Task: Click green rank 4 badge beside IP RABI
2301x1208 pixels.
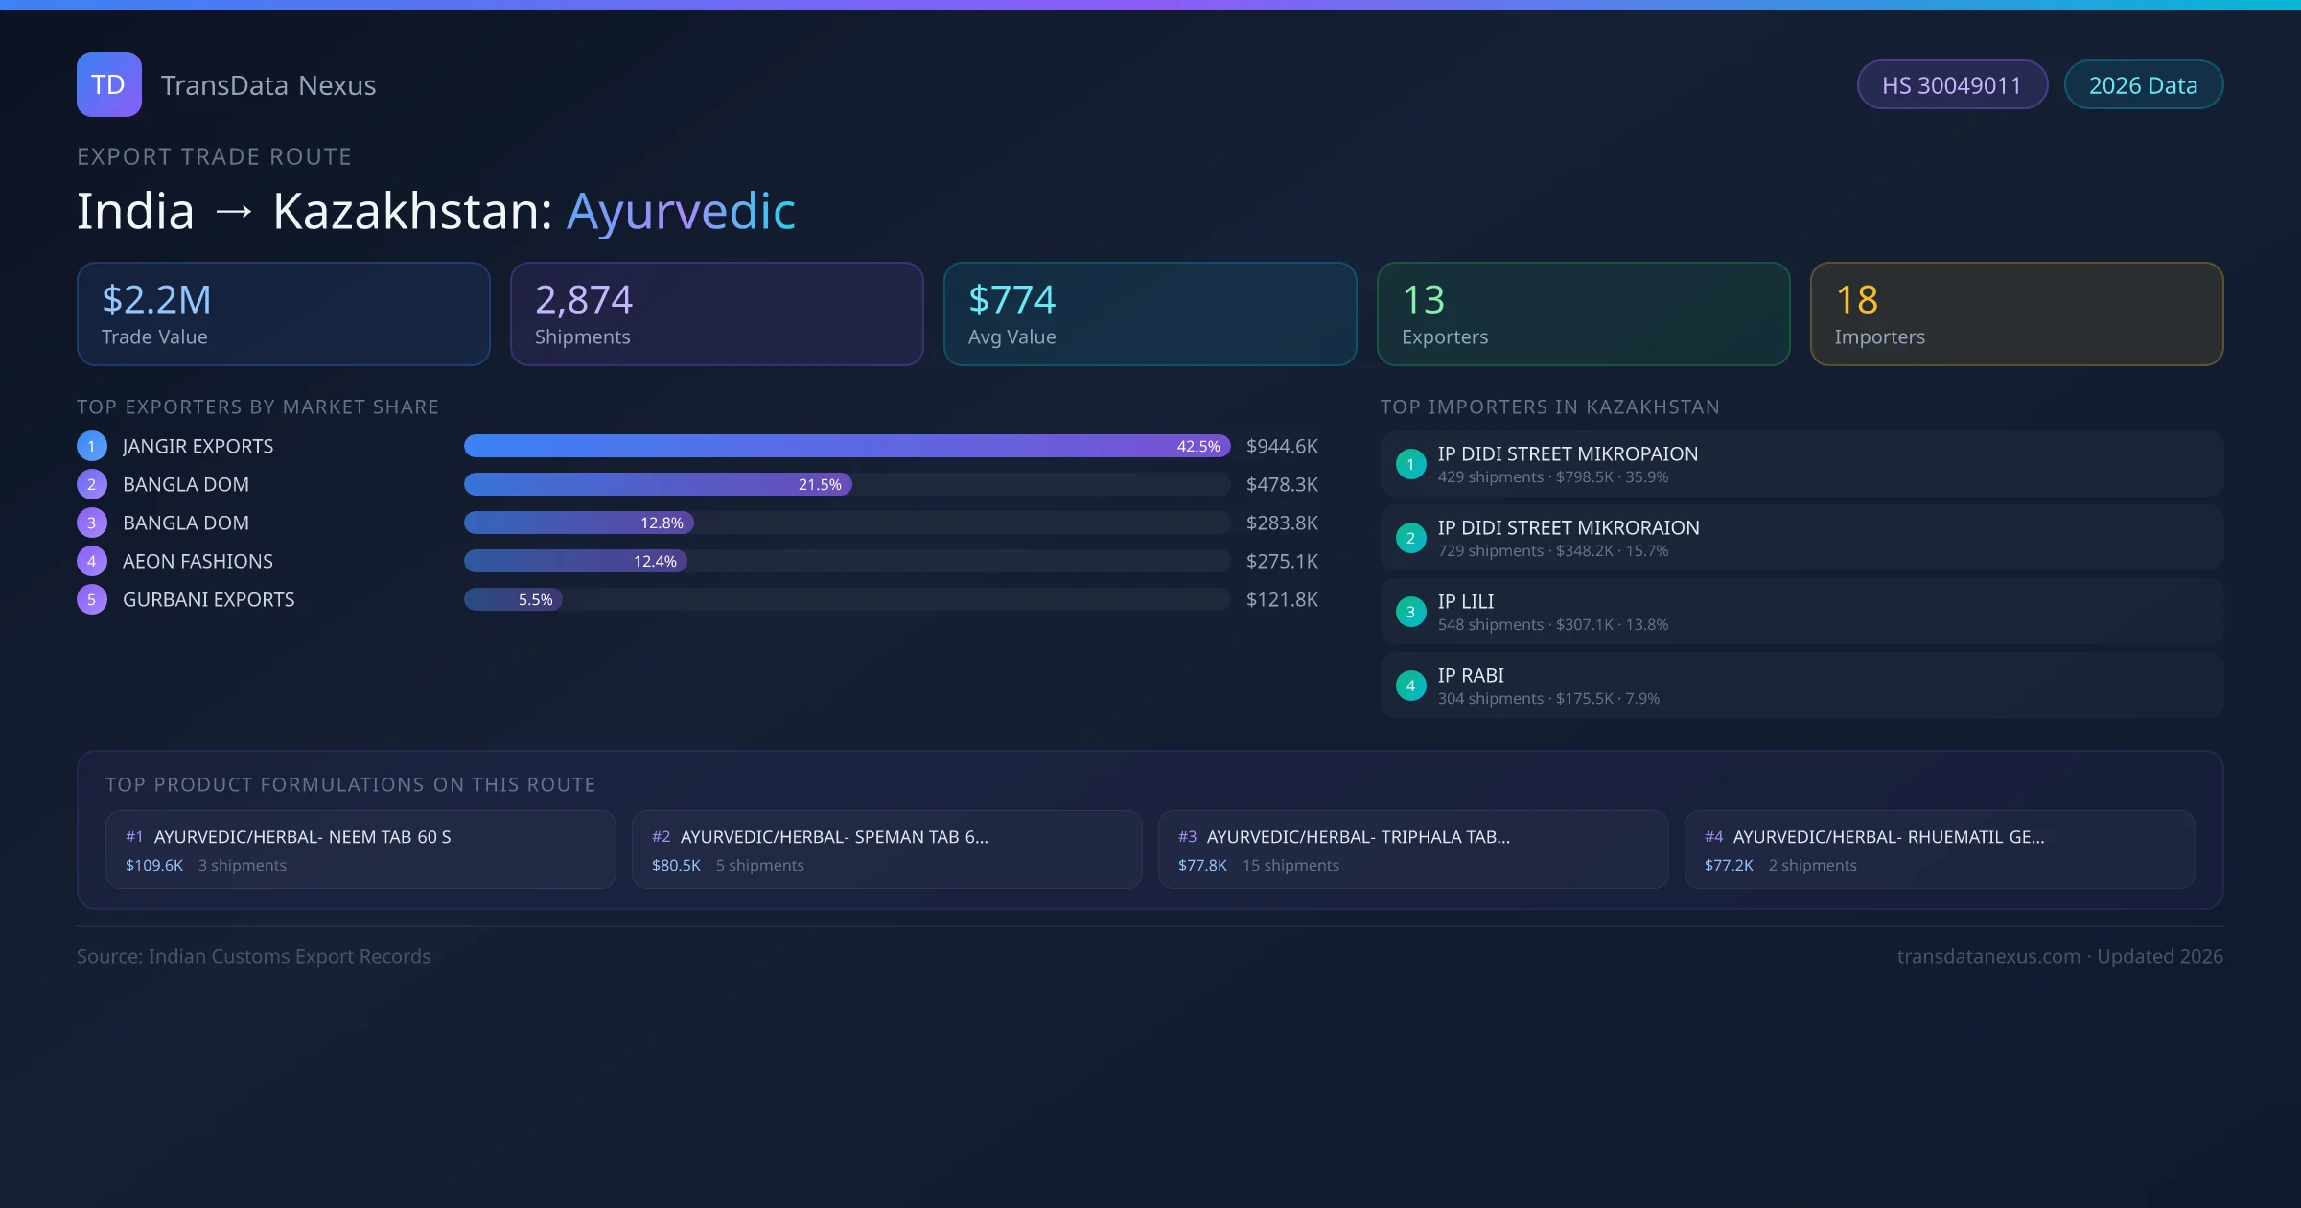Action: (1410, 685)
